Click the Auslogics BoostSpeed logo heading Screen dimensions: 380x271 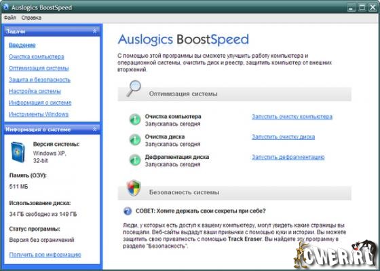183,39
